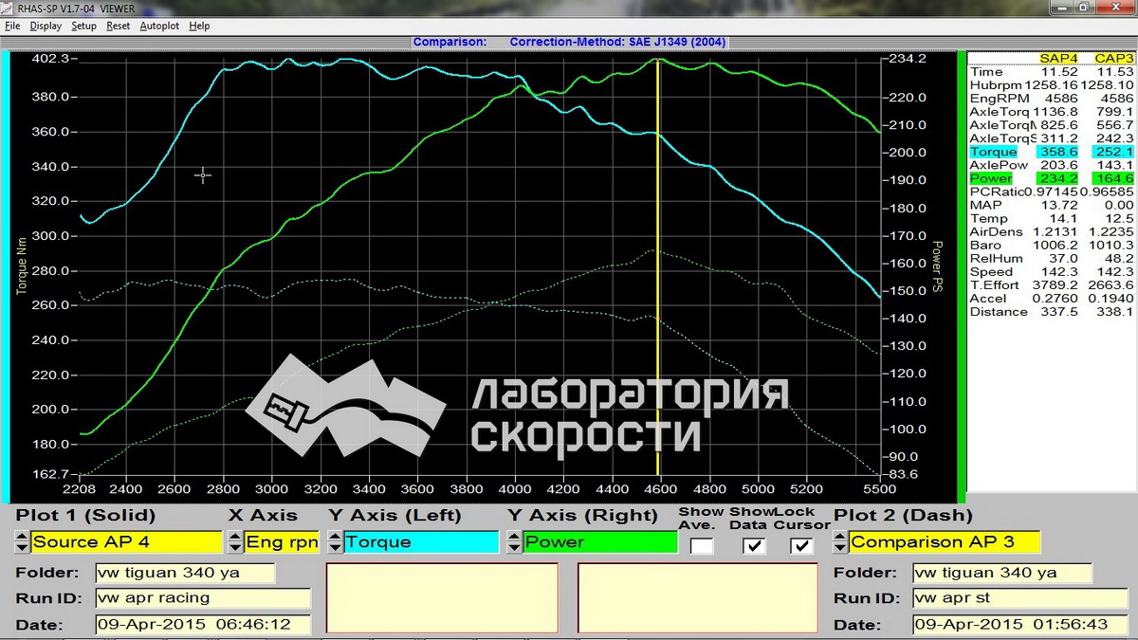Click the highlighted Power row label
The image size is (1138, 640).
990,178
